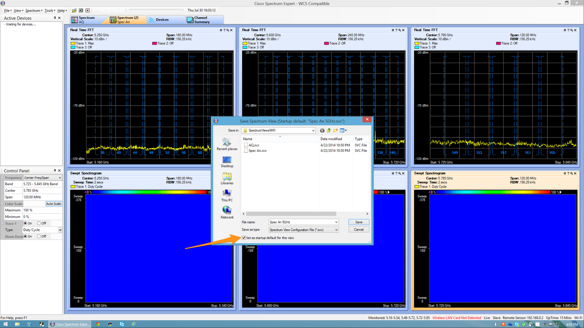Click the yellow Trace 1: Max swatch in first FFT plot
Viewport: 584px width, 328px height.
[x=73, y=44]
